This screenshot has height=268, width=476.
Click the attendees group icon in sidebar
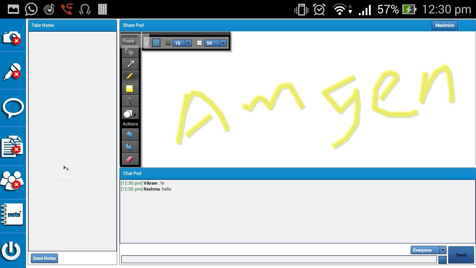click(12, 181)
